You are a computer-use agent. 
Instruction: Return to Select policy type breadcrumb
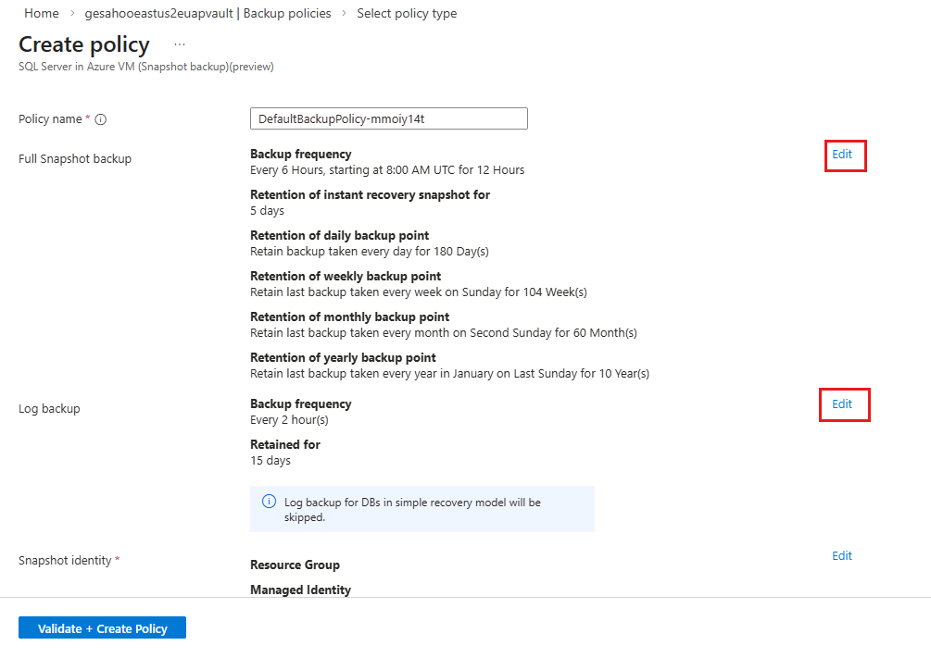click(x=407, y=13)
